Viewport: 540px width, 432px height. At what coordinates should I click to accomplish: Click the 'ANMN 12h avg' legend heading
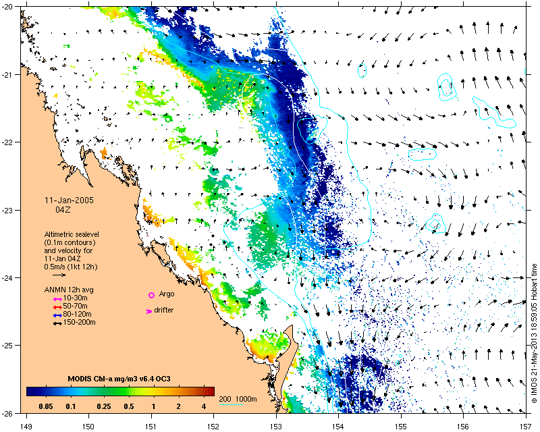pyautogui.click(x=69, y=290)
